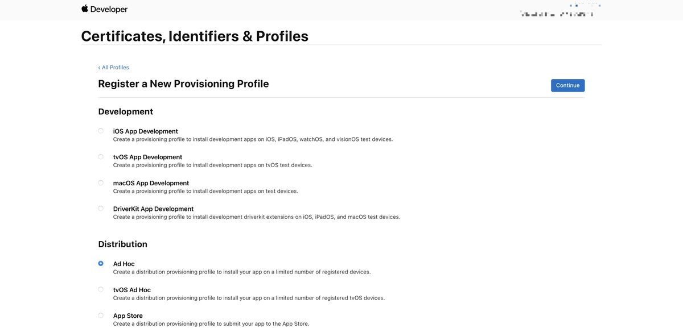The height and width of the screenshot is (332, 683).
Task: Click the Apple logo icon
Action: [85, 9]
